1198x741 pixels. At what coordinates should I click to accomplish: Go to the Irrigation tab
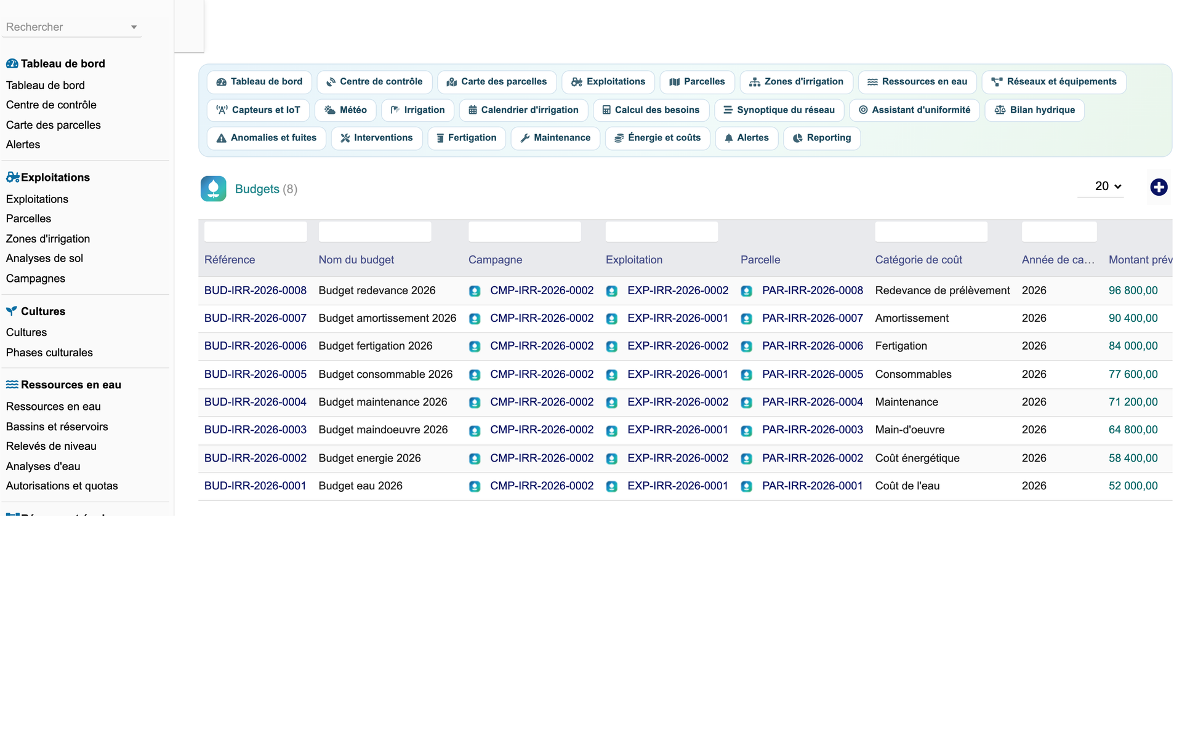[x=417, y=110]
